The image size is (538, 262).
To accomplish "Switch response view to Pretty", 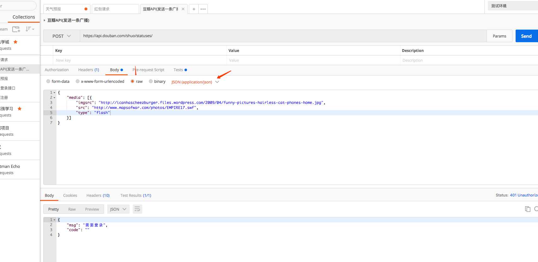I will pyautogui.click(x=53, y=209).
